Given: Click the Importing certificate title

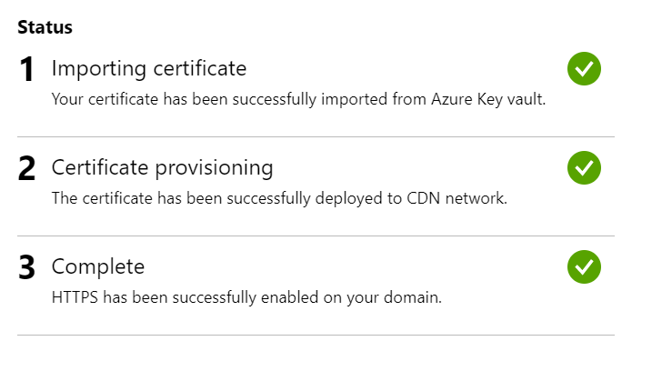Looking at the screenshot, I should point(149,68).
